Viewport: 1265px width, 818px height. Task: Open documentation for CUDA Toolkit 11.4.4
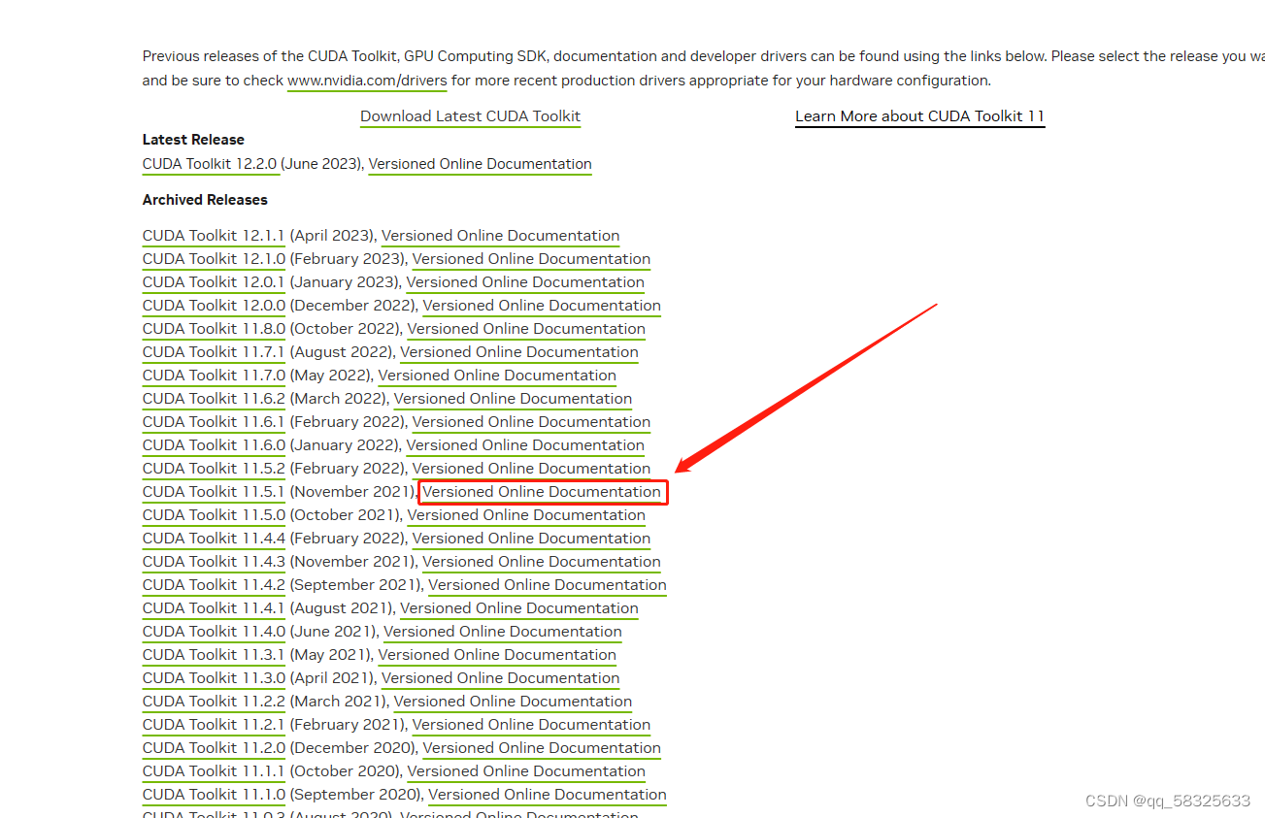(x=531, y=539)
